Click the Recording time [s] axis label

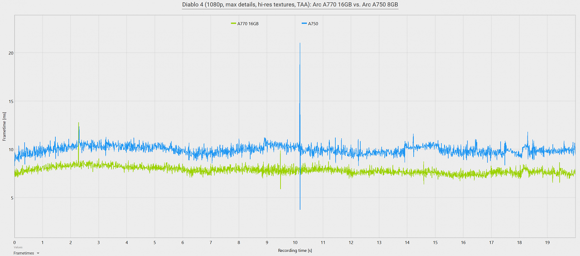click(x=295, y=250)
